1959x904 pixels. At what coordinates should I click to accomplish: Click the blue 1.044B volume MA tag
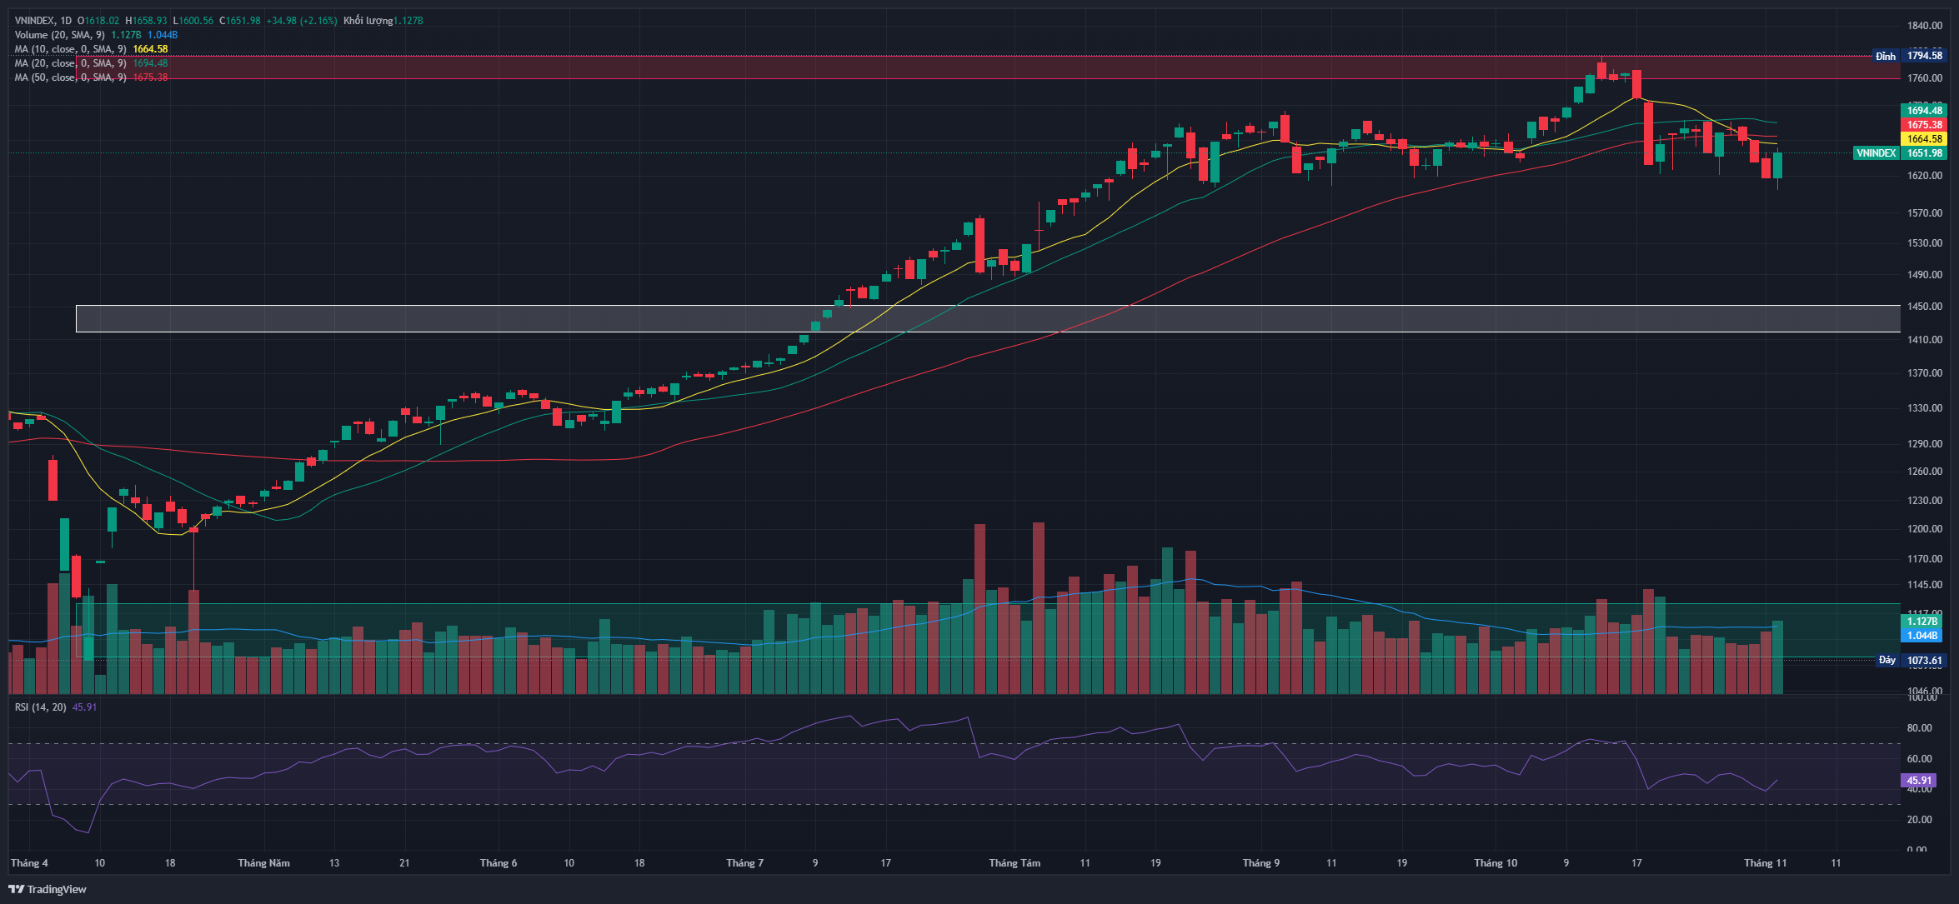(1922, 636)
